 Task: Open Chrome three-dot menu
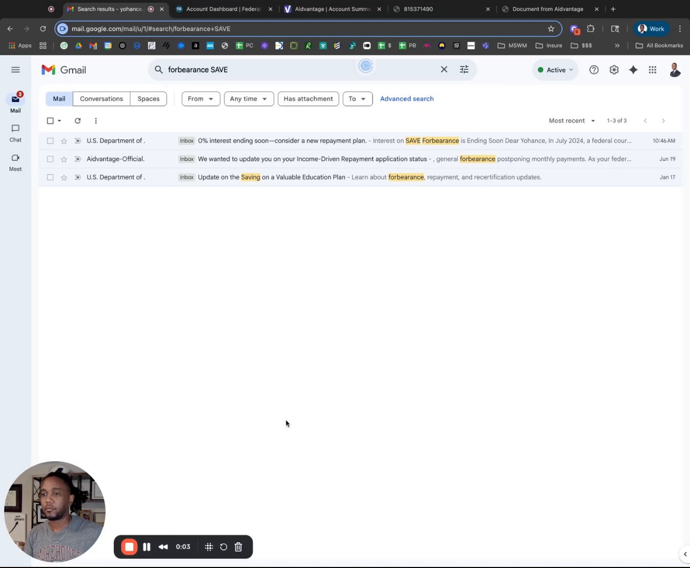[x=680, y=29]
